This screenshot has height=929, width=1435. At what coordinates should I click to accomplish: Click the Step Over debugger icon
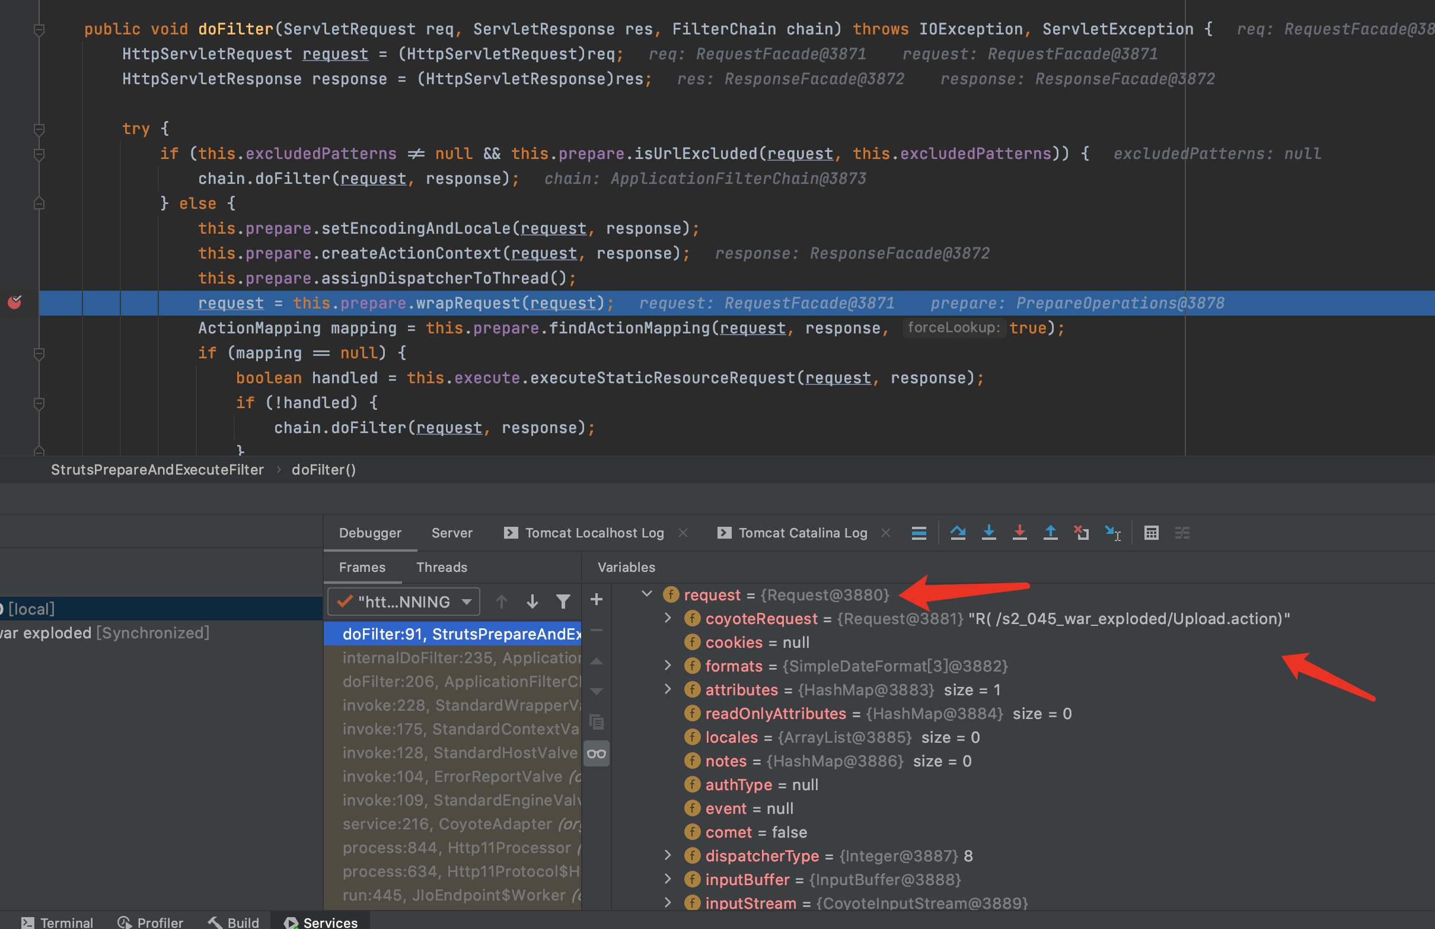(x=958, y=533)
